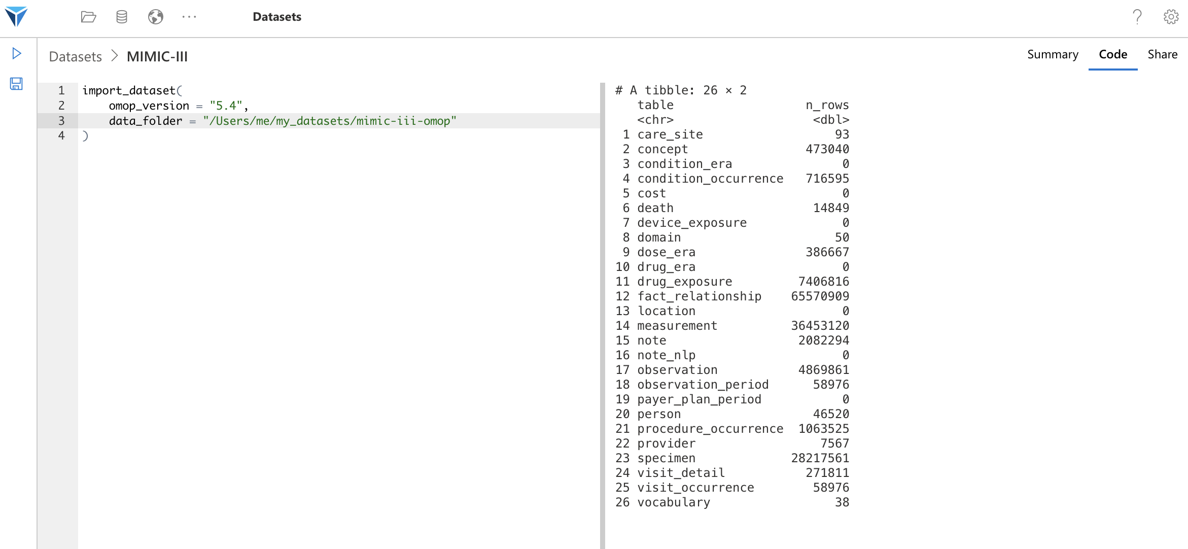Open the folder icon in top toolbar
This screenshot has height=549, width=1188.
click(x=88, y=17)
